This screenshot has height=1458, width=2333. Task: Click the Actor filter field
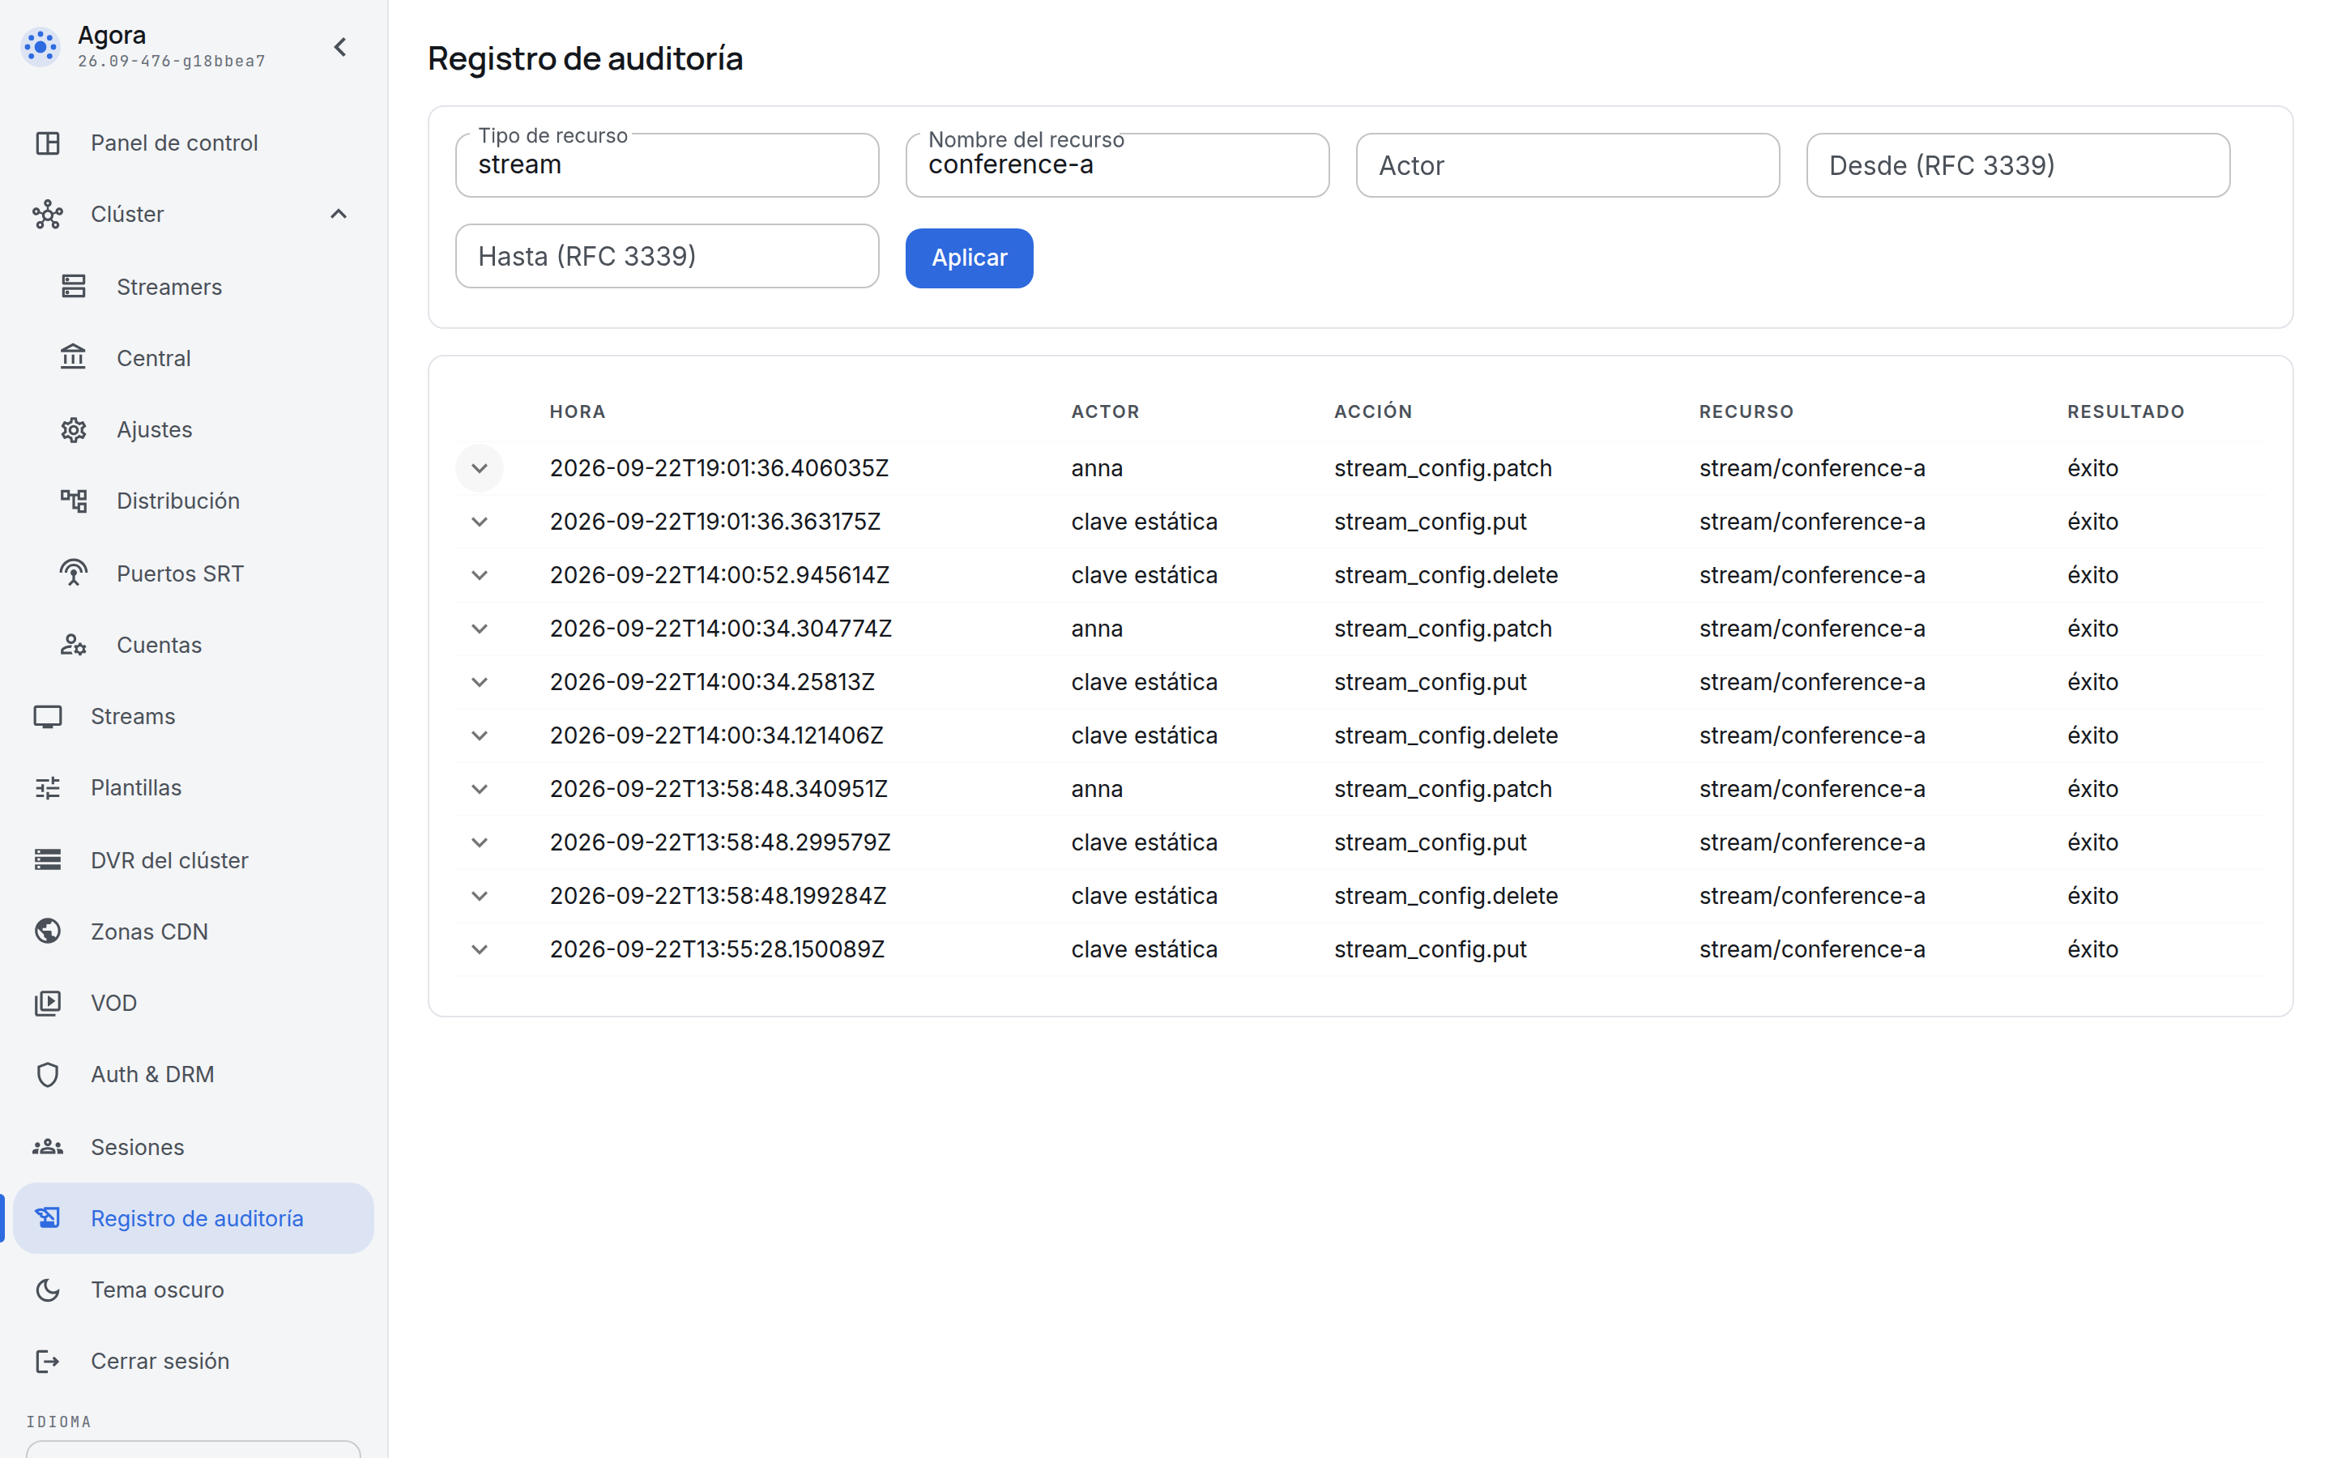coord(1567,165)
